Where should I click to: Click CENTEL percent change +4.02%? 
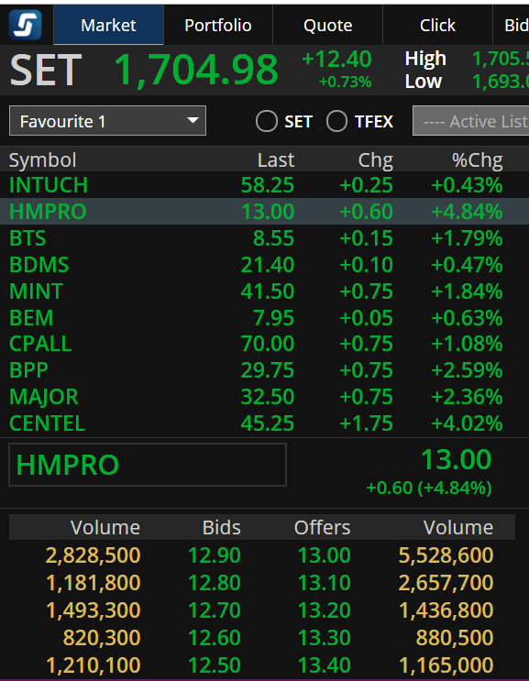tap(467, 423)
